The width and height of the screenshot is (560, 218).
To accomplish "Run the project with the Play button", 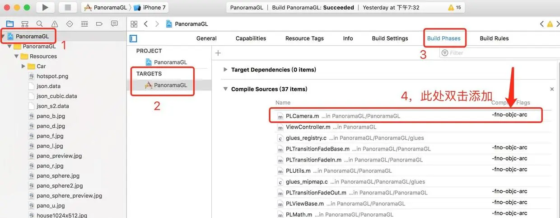I will (x=45, y=7).
